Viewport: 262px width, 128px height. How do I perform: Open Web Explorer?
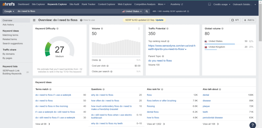(125, 4)
